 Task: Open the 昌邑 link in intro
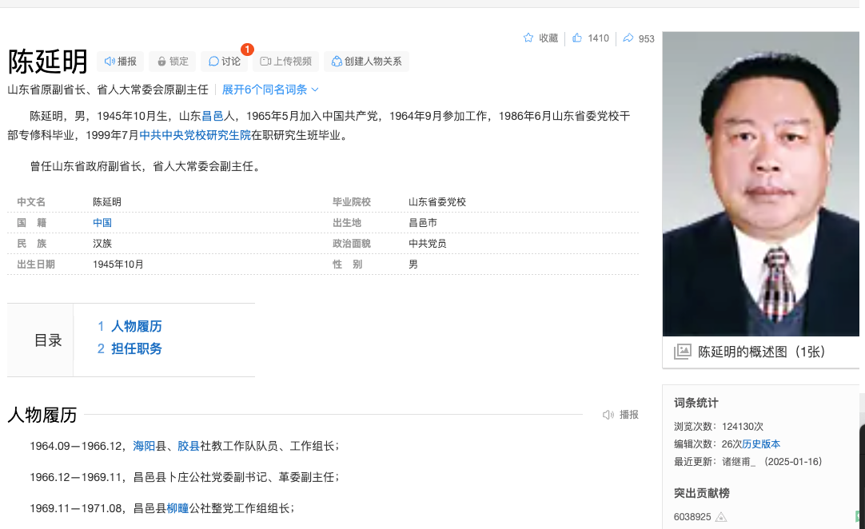tap(212, 116)
